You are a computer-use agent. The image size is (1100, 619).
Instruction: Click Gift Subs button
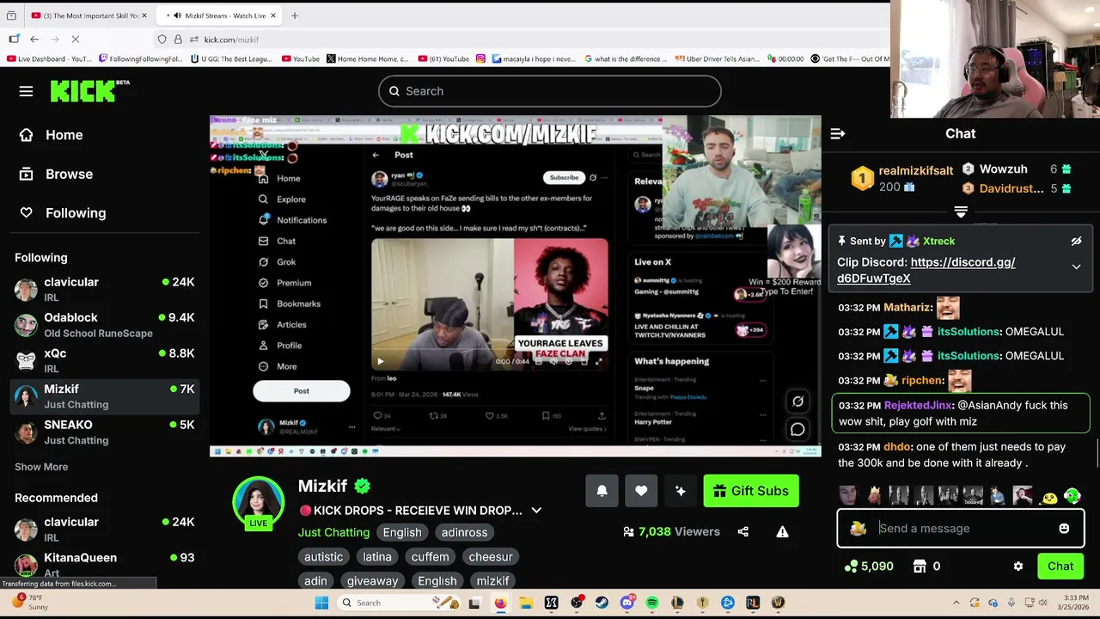point(751,491)
